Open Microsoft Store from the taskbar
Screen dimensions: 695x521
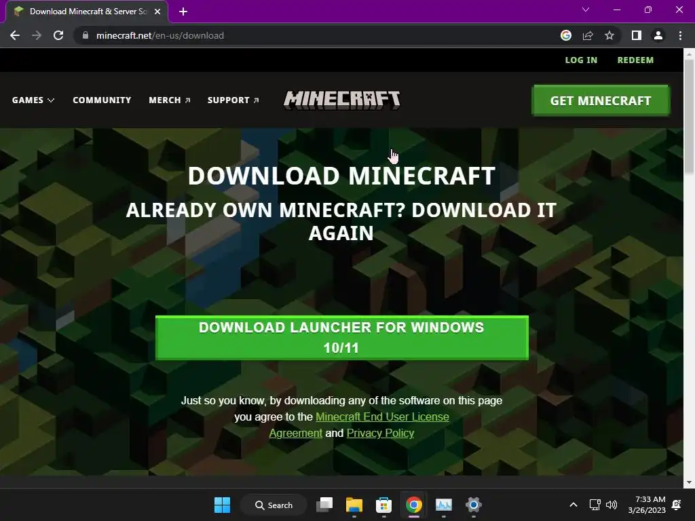click(383, 505)
